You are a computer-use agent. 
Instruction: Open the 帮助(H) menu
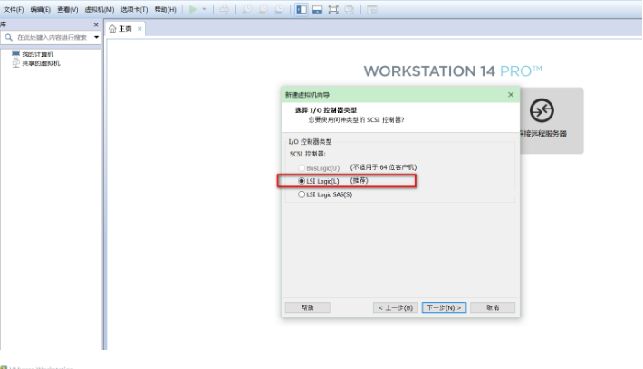click(x=165, y=9)
